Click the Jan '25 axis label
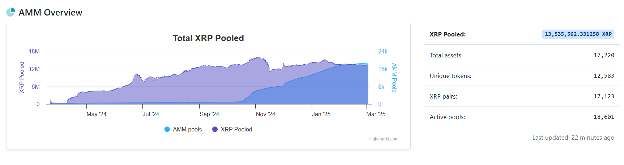The height and width of the screenshot is (165, 624). pyautogui.click(x=321, y=114)
